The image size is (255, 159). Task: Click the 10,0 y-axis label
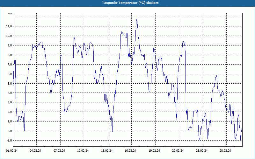tap(9, 36)
